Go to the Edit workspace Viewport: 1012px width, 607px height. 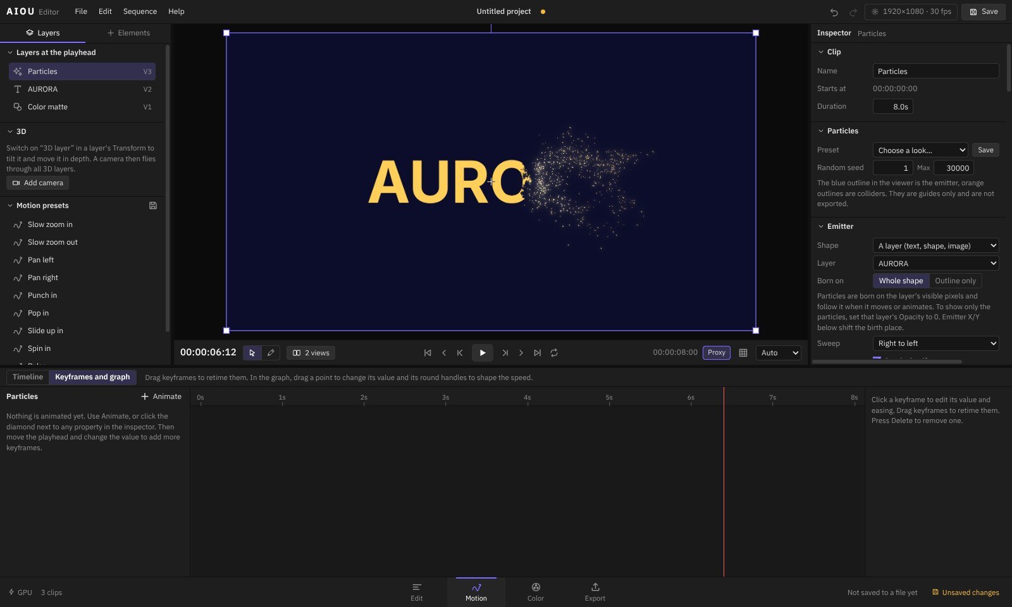[x=417, y=592]
